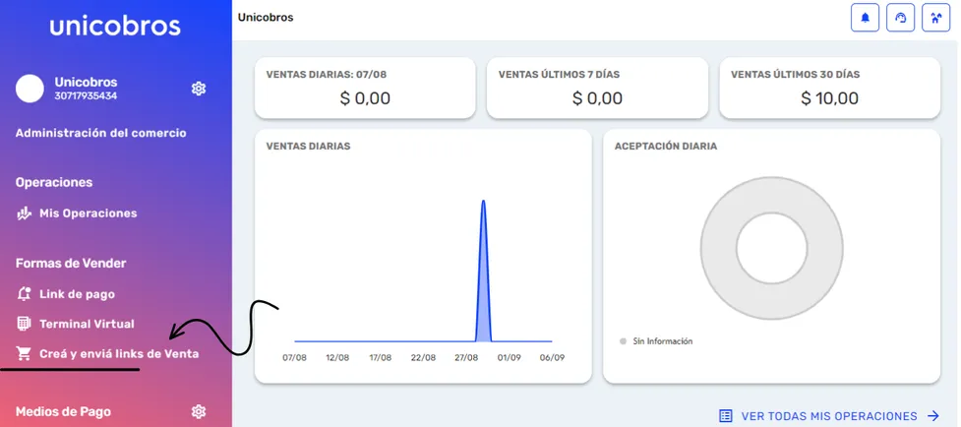Screen dimensions: 961x427
Task: Click the Formas de Vender sidebar heading
Action: 71,264
